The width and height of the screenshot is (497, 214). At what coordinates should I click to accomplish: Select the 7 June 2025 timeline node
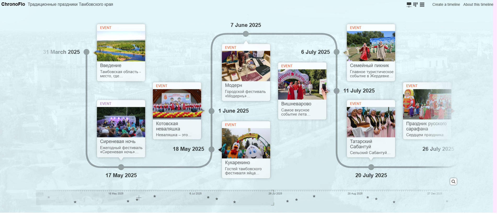pos(246,34)
